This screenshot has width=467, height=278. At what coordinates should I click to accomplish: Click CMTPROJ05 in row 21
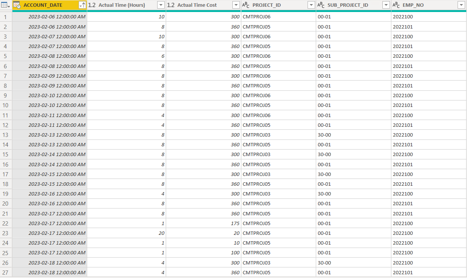point(279,213)
